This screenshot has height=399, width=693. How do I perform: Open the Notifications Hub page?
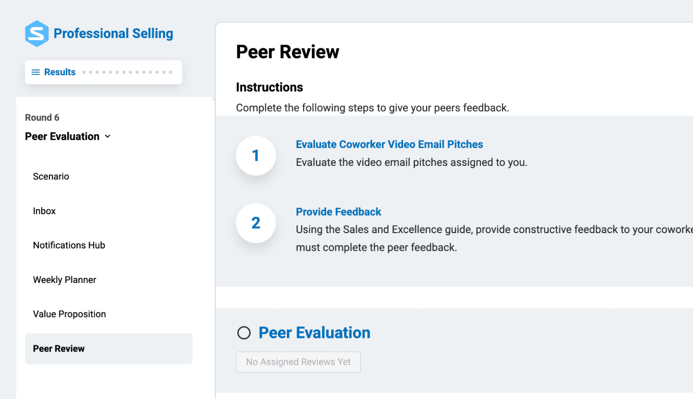(x=69, y=245)
